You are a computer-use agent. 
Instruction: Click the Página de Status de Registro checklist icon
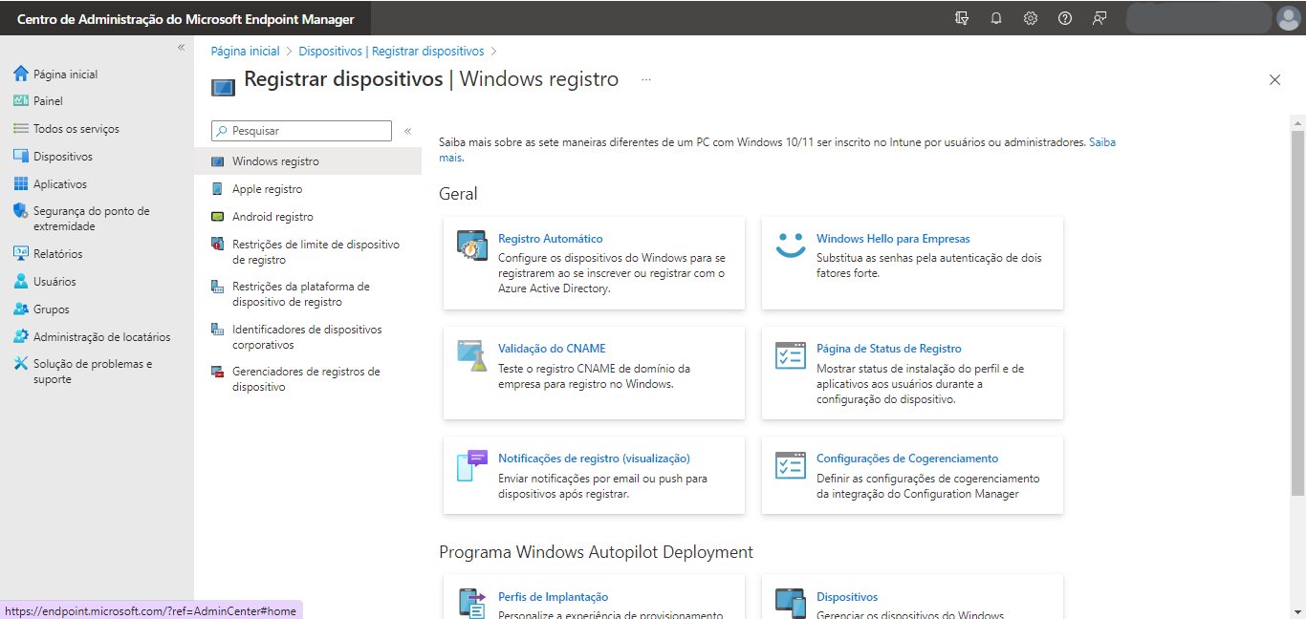click(x=791, y=355)
